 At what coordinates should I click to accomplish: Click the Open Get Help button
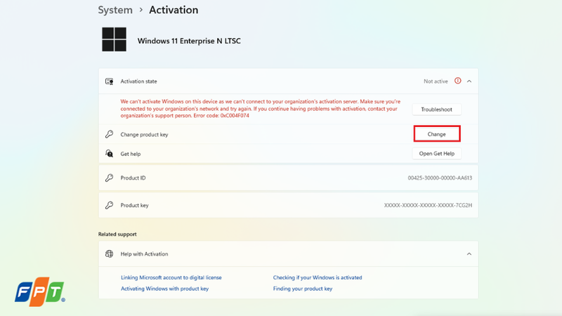point(436,153)
